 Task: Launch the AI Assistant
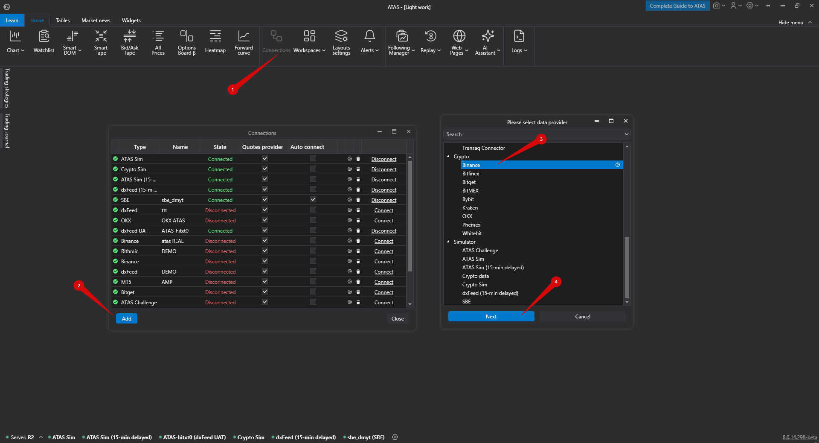pyautogui.click(x=488, y=42)
